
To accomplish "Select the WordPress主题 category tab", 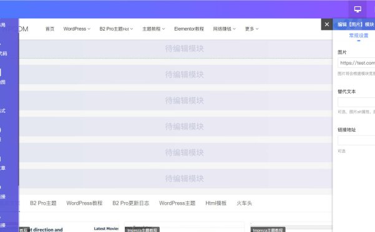I will (177, 203).
